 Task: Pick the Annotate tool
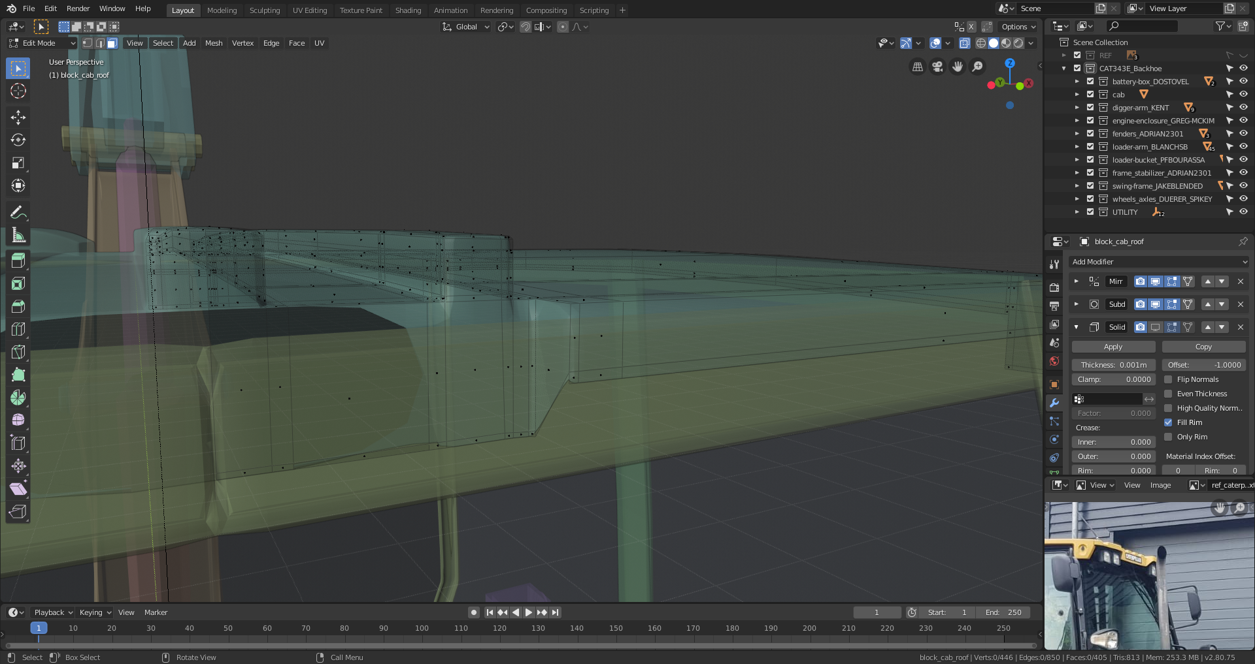click(x=18, y=212)
